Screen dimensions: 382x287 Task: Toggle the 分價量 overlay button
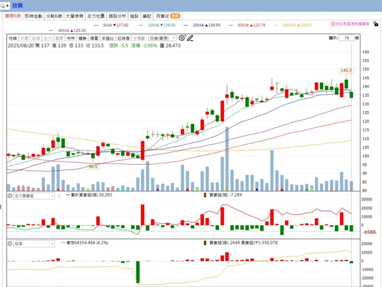[139, 38]
